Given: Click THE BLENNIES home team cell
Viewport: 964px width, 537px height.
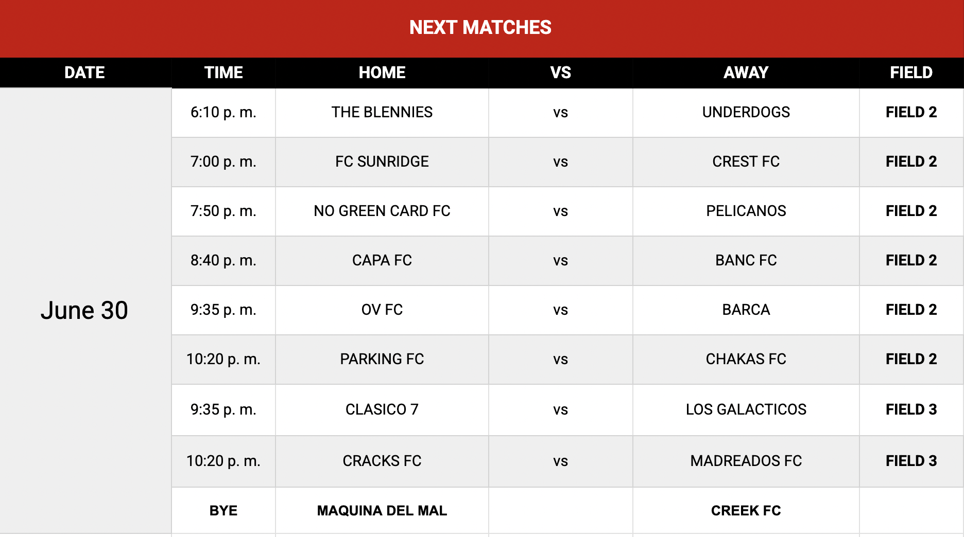Looking at the screenshot, I should click(382, 113).
